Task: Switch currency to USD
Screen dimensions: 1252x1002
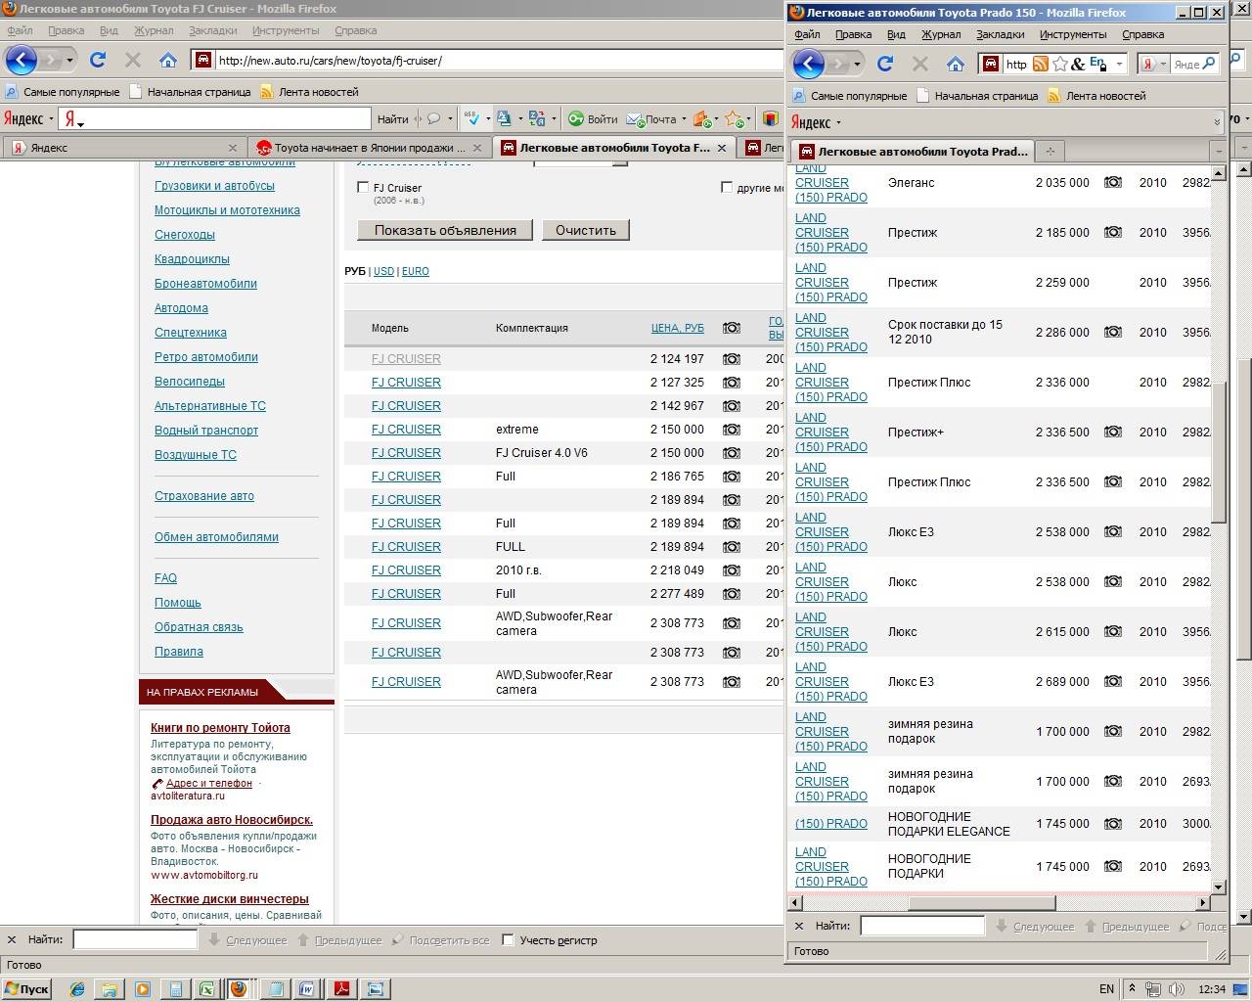Action: tap(383, 271)
